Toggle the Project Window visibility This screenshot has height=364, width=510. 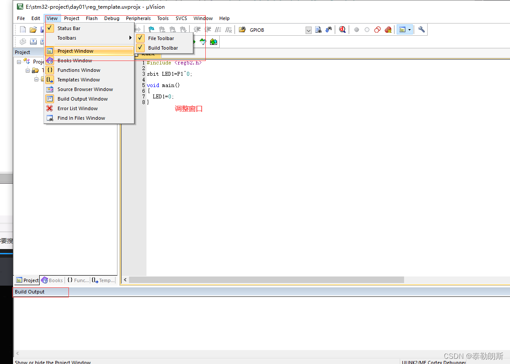[89, 51]
